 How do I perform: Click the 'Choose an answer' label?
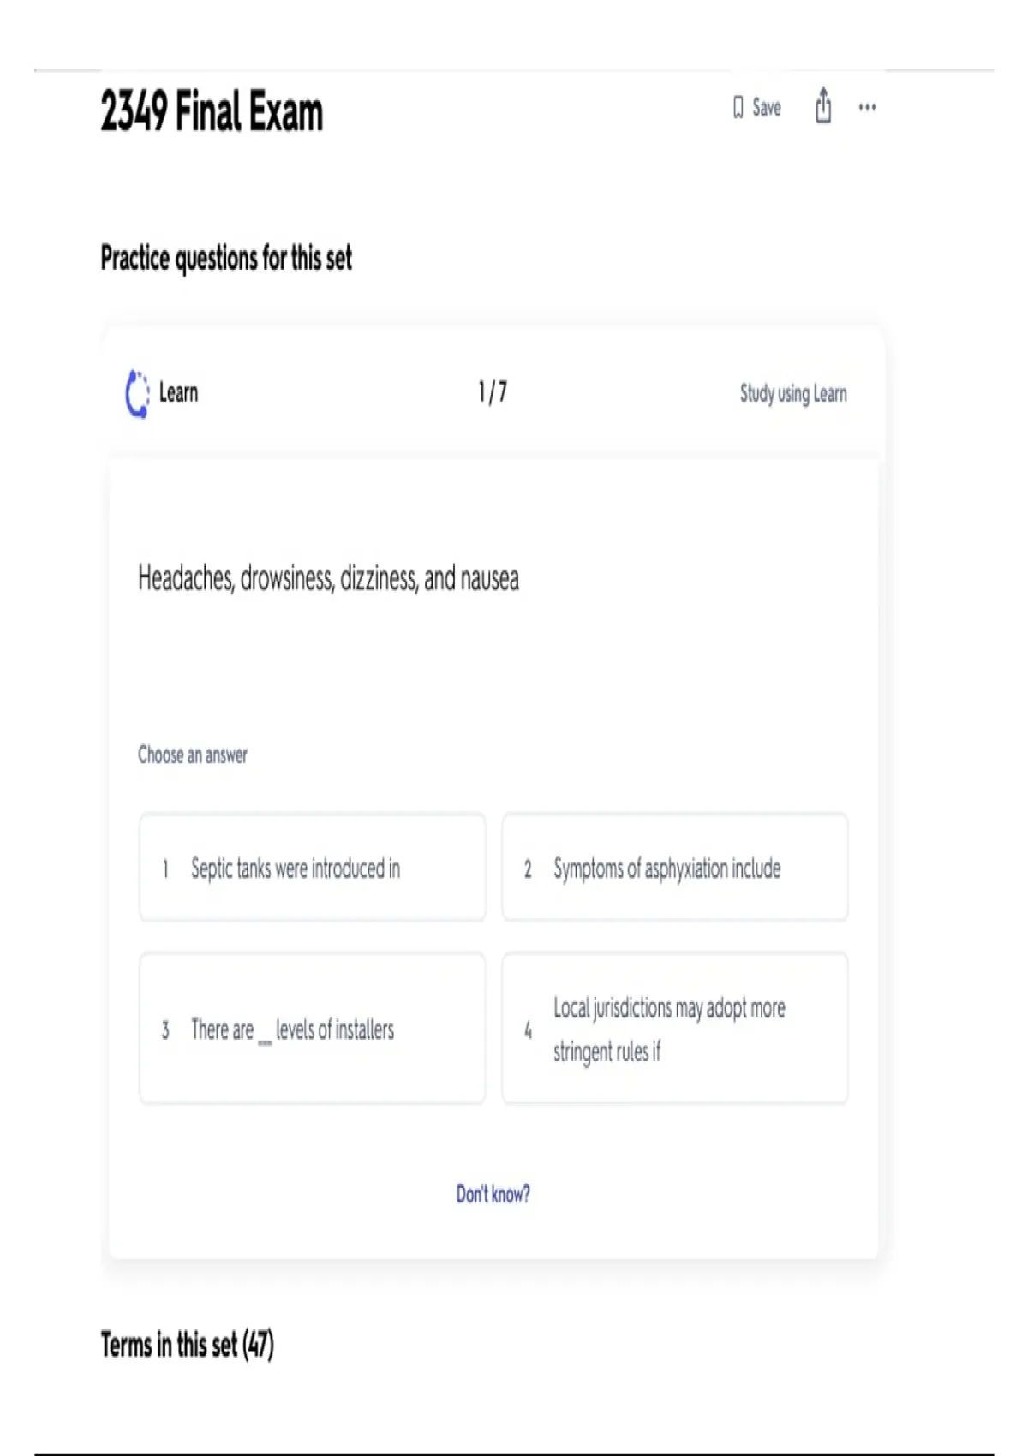pos(193,755)
